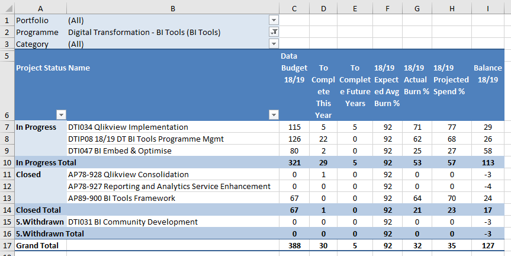The width and height of the screenshot is (511, 256).
Task: Select the AP89-900 BI Tools Framework cell
Action: click(121, 198)
